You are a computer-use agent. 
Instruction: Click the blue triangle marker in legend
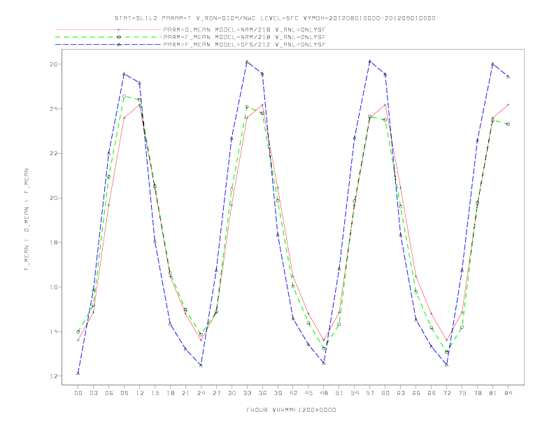(119, 45)
